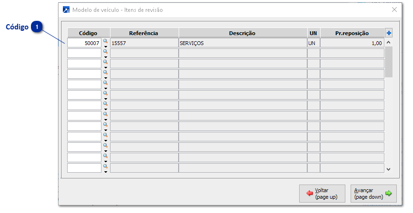Click the Código column header
413x213 pixels.
pyautogui.click(x=88, y=33)
